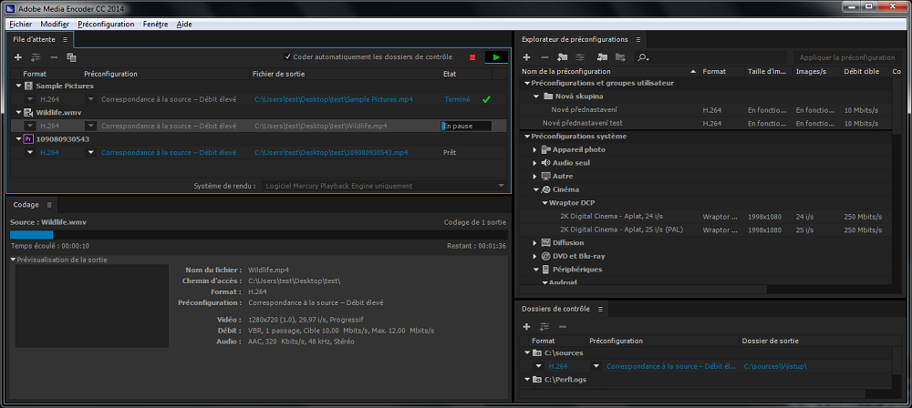This screenshot has height=408, width=912.
Task: Click the video file icon beside Wildlife.wmv
Action: click(x=28, y=113)
